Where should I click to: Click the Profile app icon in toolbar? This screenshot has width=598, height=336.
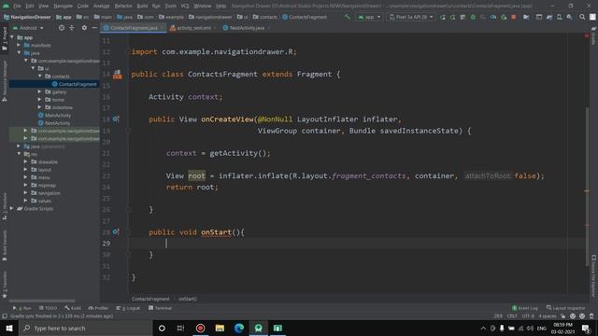click(x=493, y=17)
